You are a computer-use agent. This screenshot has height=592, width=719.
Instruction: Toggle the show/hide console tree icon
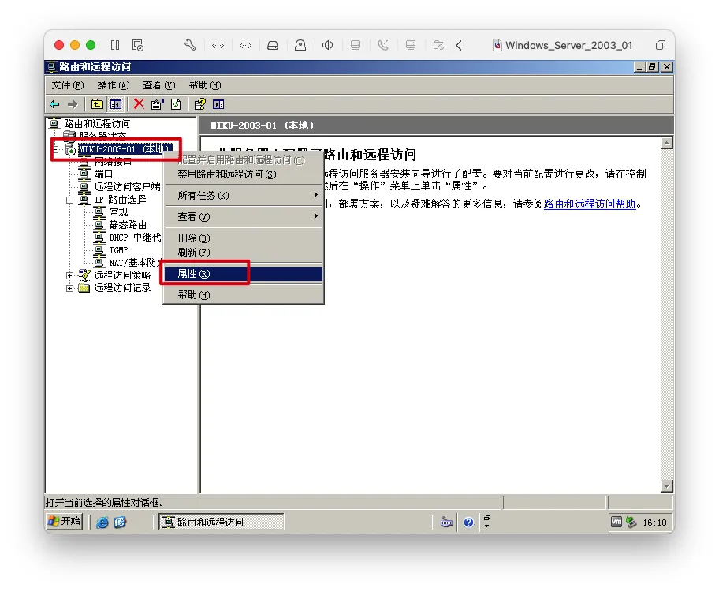pyautogui.click(x=116, y=104)
